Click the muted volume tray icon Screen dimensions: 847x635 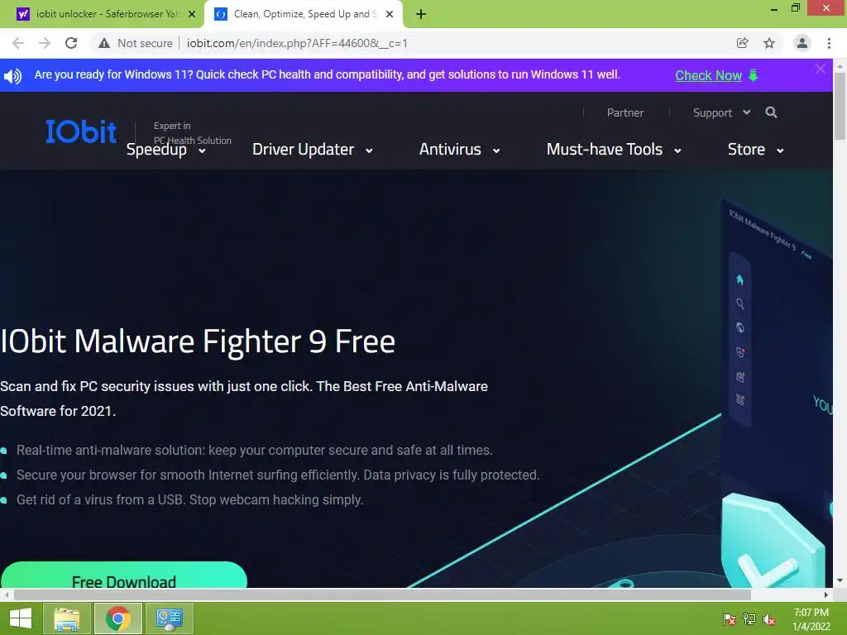coord(769,619)
